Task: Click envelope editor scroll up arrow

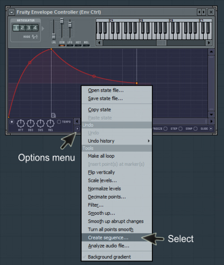Action: coord(211,52)
